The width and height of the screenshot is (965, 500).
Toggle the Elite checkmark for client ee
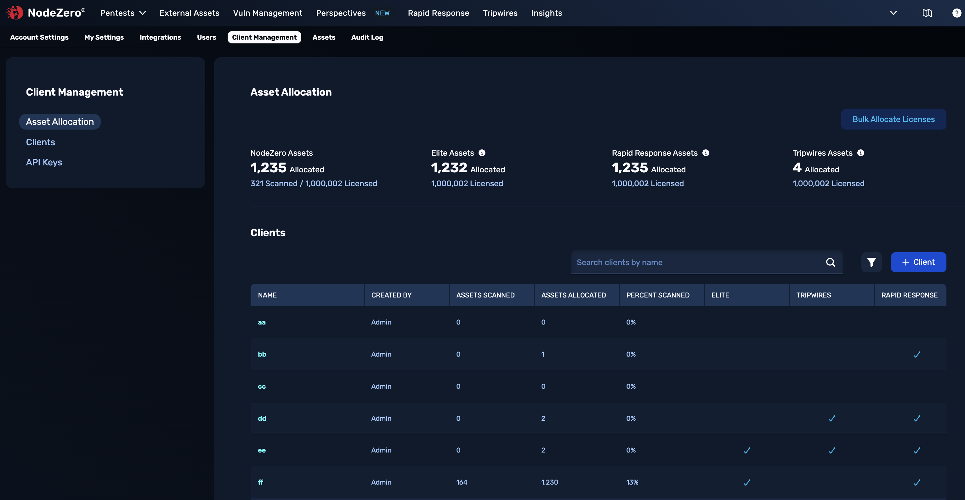pyautogui.click(x=747, y=450)
